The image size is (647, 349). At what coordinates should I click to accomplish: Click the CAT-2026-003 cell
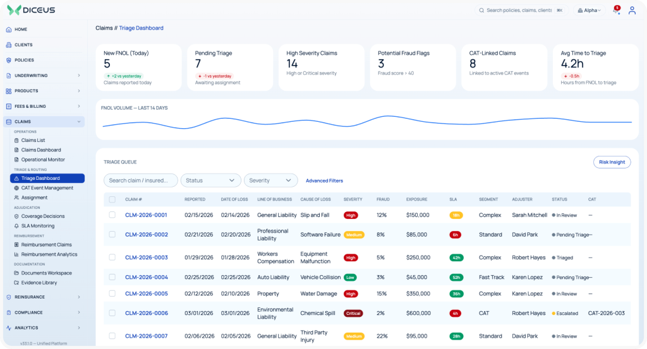[606, 313]
